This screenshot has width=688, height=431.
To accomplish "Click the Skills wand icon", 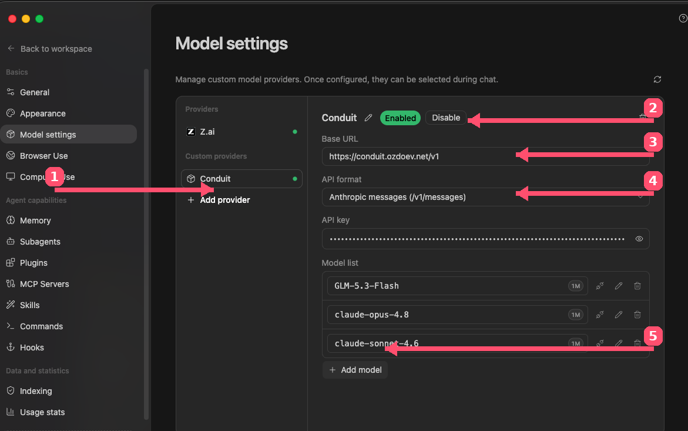I will [x=11, y=305].
